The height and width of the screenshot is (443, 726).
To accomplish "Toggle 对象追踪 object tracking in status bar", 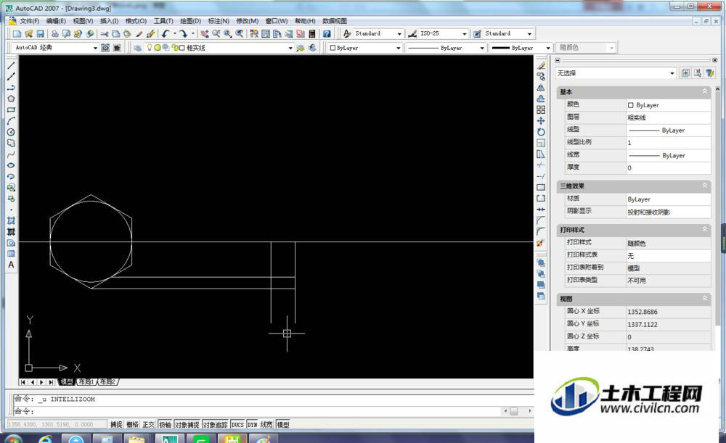I will 216,424.
